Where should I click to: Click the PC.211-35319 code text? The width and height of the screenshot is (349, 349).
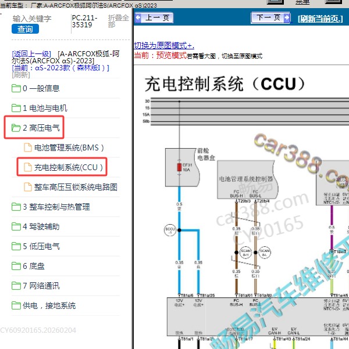pyautogui.click(x=84, y=21)
